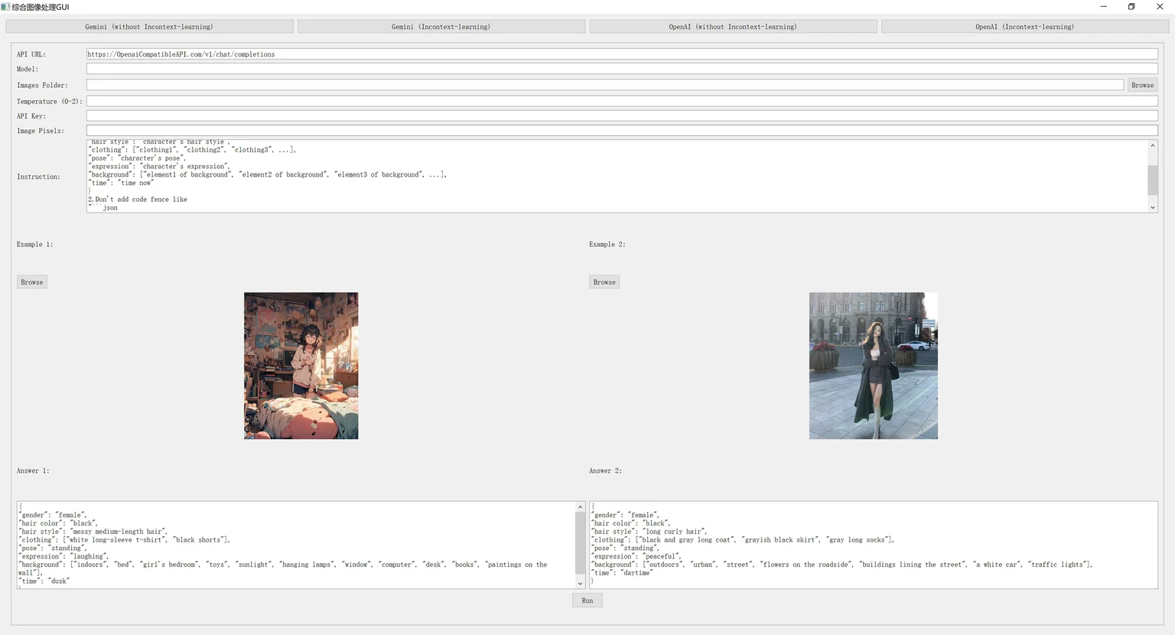
Task: Select the Example 2 street photo
Action: click(x=874, y=366)
